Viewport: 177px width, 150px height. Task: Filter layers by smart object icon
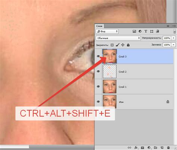point(158,31)
